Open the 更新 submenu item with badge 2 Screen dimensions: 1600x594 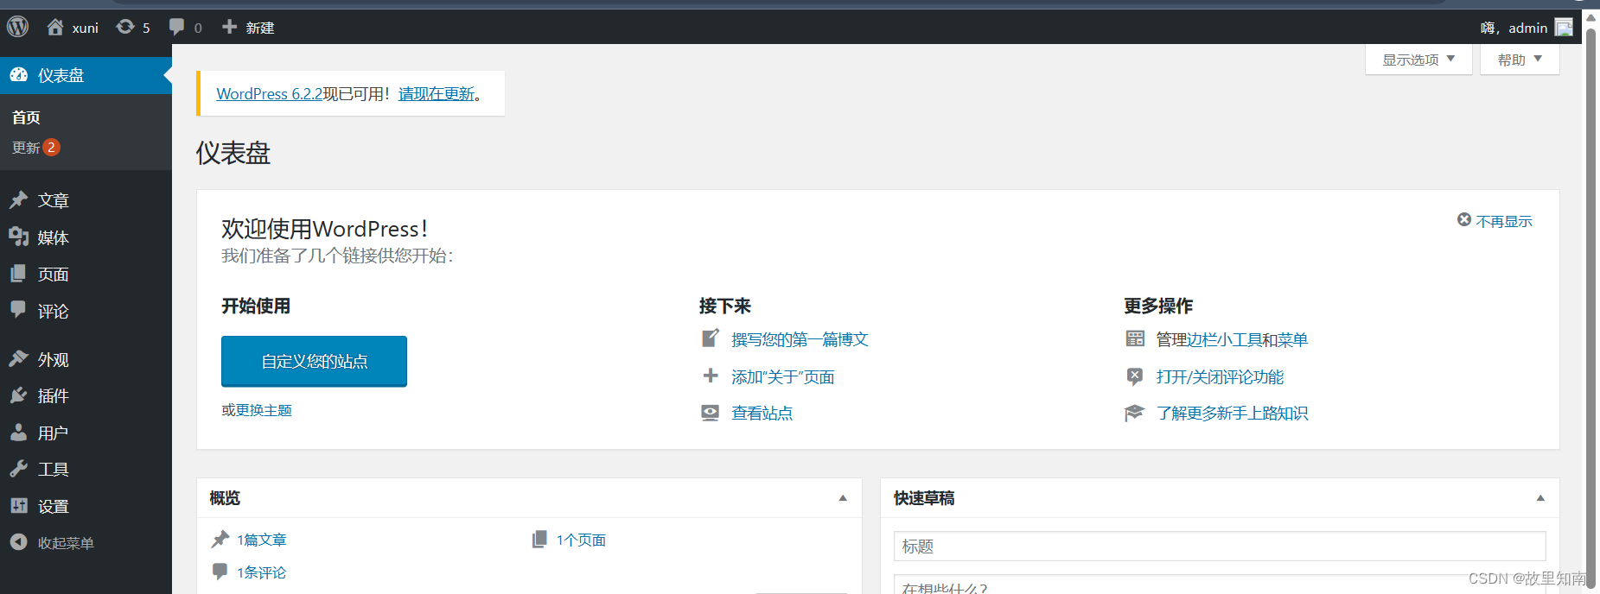pyautogui.click(x=35, y=148)
